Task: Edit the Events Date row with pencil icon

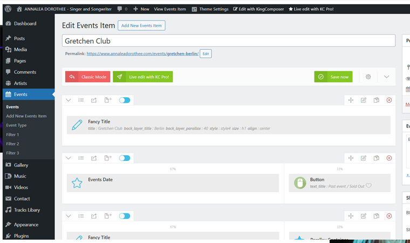Action: (x=364, y=158)
